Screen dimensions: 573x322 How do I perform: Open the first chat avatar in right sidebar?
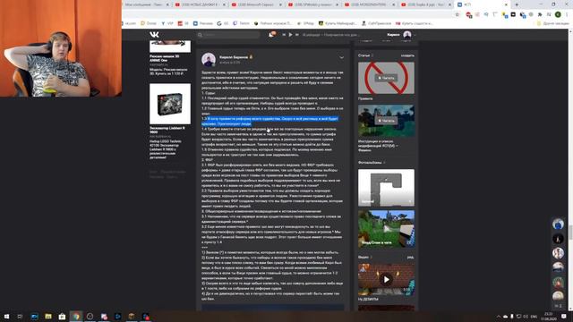point(558,224)
